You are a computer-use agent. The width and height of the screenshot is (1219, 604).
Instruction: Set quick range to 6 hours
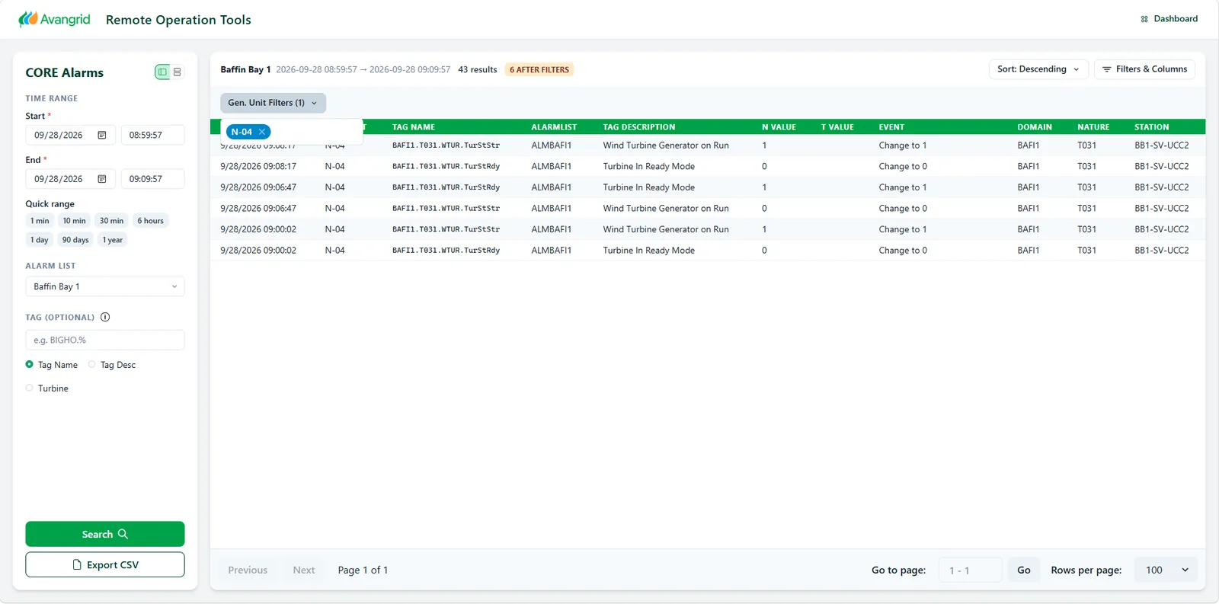click(151, 221)
